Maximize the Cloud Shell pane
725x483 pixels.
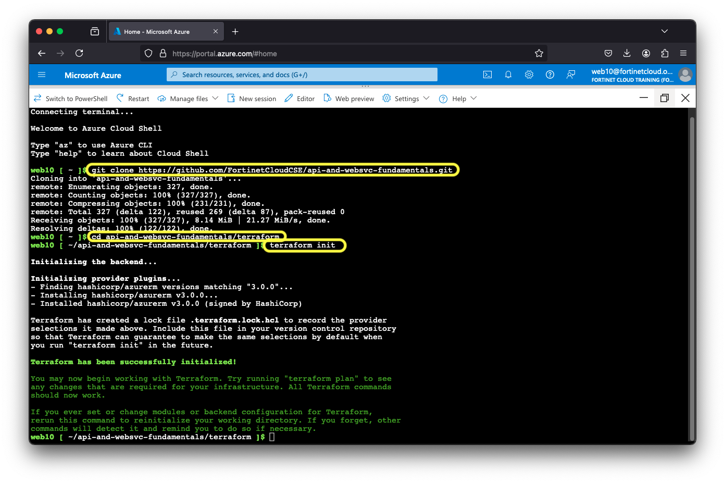coord(665,98)
